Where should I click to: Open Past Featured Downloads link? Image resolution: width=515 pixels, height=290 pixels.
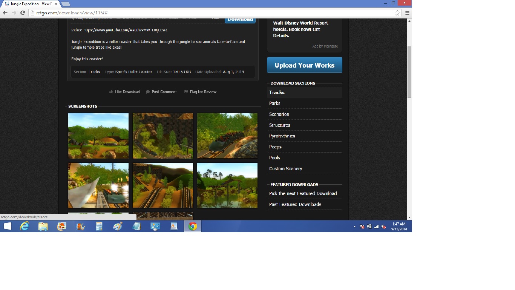point(295,204)
